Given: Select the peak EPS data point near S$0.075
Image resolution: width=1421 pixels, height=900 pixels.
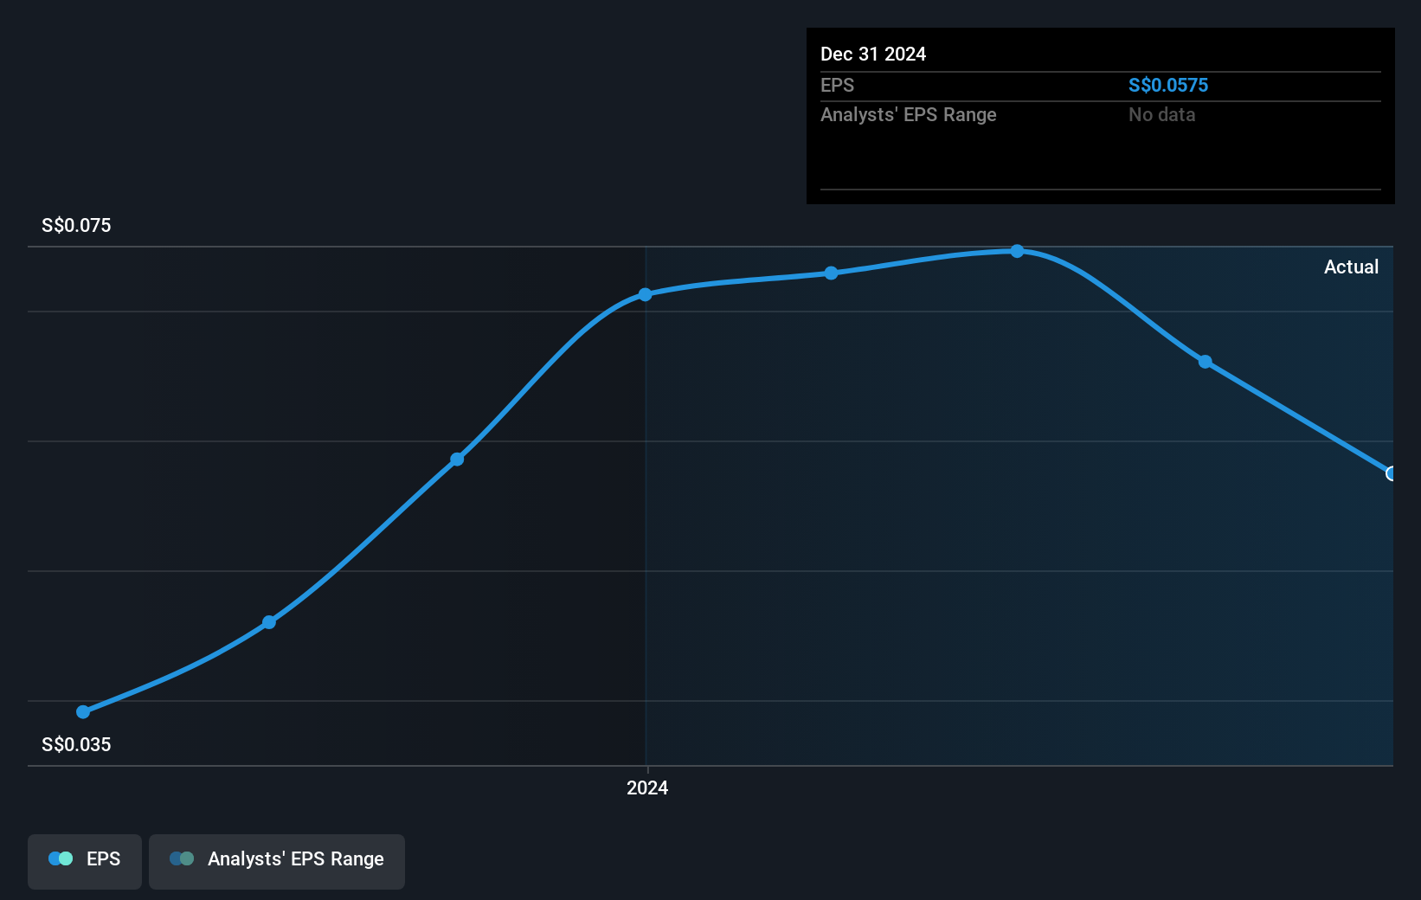Looking at the screenshot, I should pyautogui.click(x=1018, y=251).
